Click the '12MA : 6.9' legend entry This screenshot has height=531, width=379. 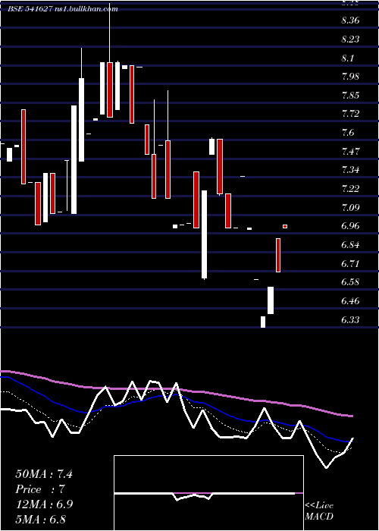[44, 504]
